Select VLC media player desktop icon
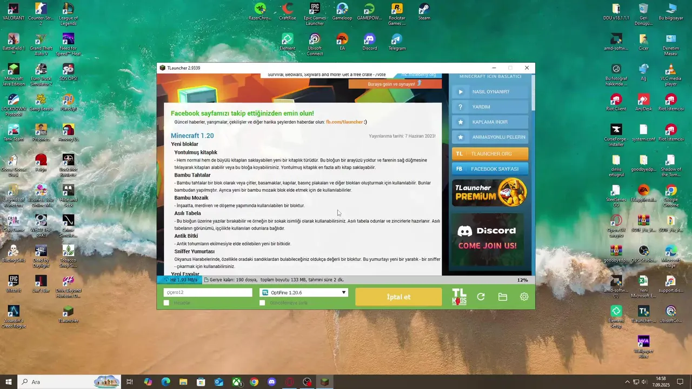 [671, 75]
